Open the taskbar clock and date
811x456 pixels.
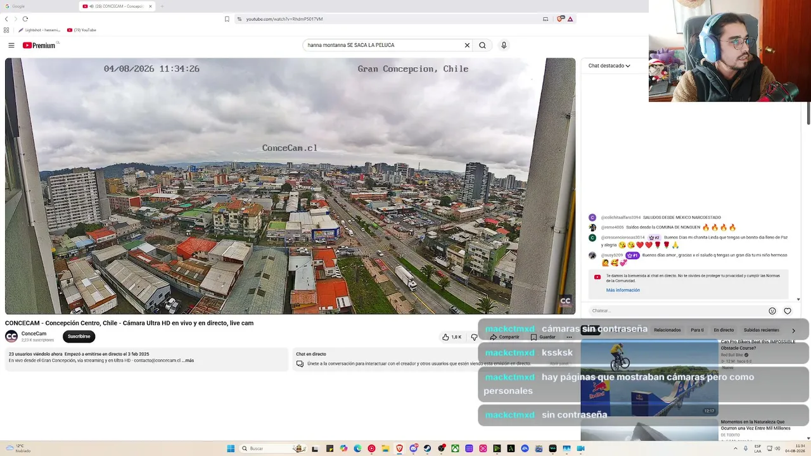(795, 448)
